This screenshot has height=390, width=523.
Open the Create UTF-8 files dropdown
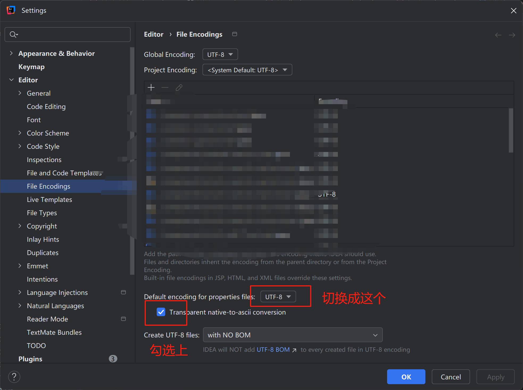pyautogui.click(x=293, y=335)
